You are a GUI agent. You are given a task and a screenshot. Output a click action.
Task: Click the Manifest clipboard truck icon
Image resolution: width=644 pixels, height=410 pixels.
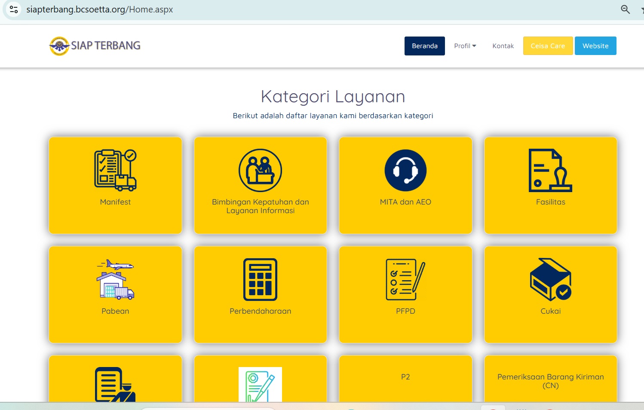(x=115, y=170)
